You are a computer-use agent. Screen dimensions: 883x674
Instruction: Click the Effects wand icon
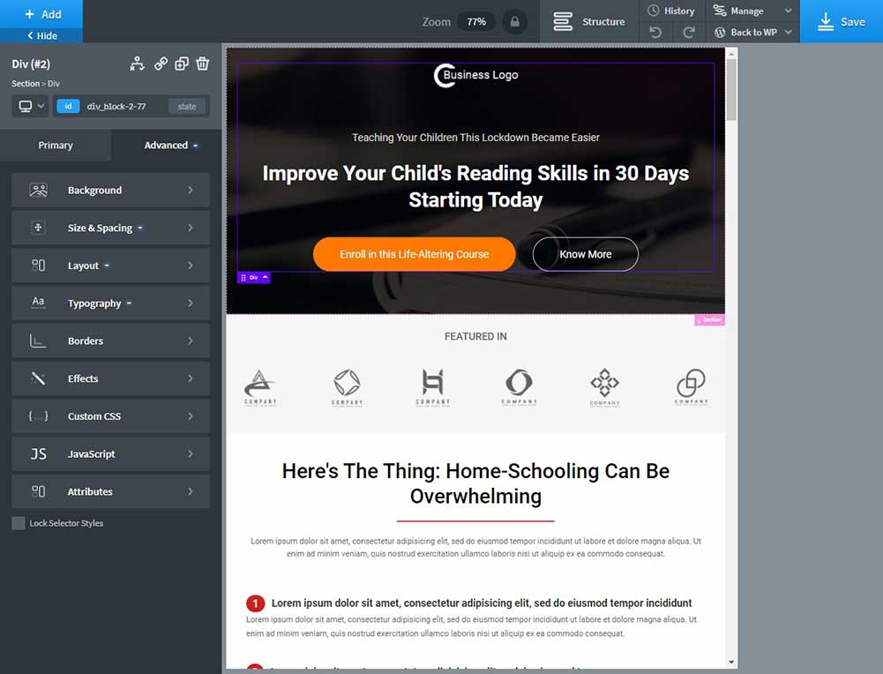(x=38, y=378)
